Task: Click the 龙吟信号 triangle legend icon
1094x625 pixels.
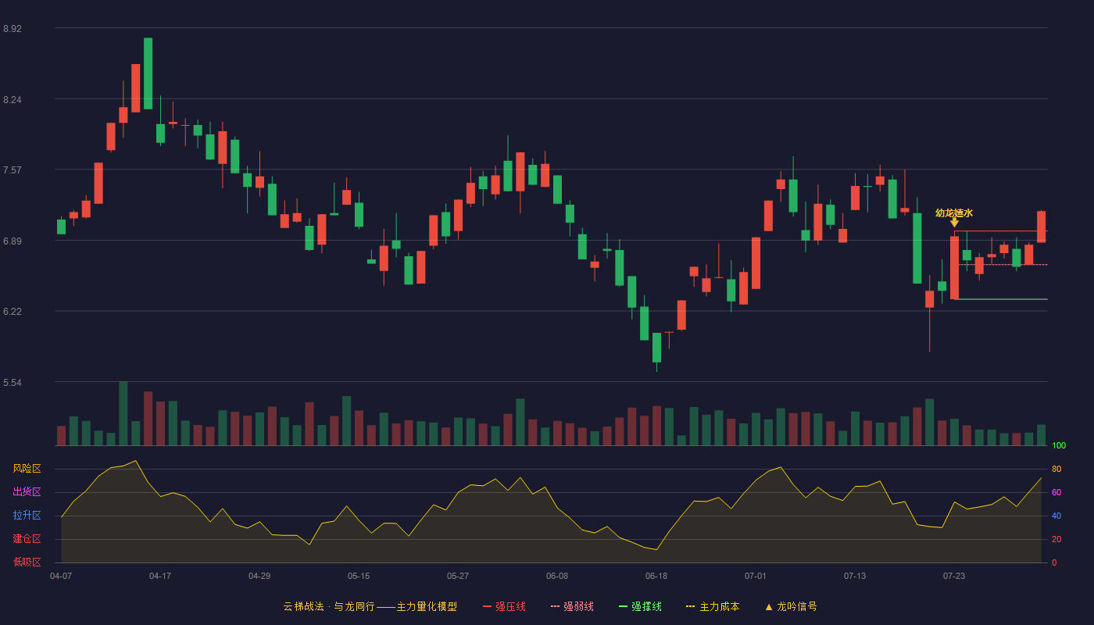Action: click(x=769, y=606)
